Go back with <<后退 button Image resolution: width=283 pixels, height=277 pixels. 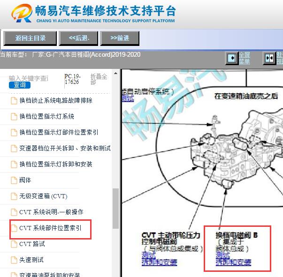click(x=78, y=38)
